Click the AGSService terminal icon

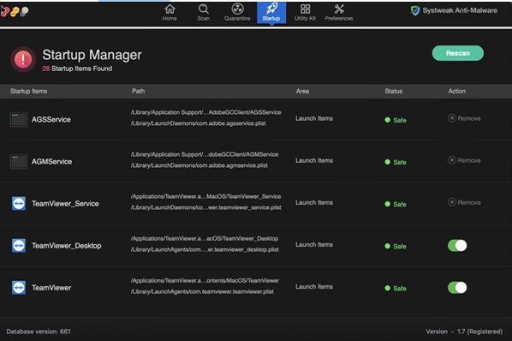pos(19,120)
